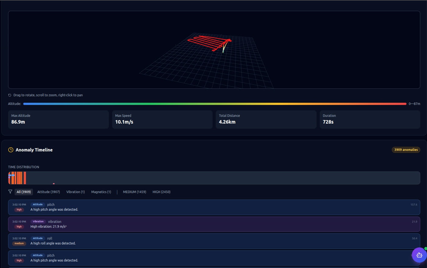Image resolution: width=427 pixels, height=268 pixels.
Task: Click the Duration 728s card
Action: pos(370,119)
